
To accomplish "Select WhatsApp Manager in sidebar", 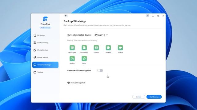I will click(45, 65).
